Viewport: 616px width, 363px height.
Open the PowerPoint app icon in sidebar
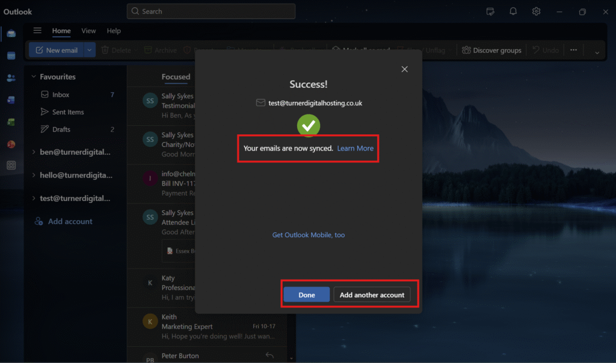[x=11, y=144]
